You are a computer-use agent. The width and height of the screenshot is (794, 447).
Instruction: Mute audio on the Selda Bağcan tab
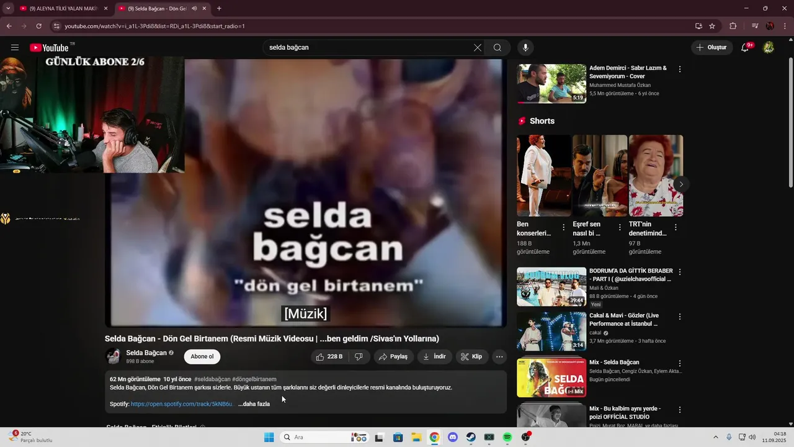point(194,9)
